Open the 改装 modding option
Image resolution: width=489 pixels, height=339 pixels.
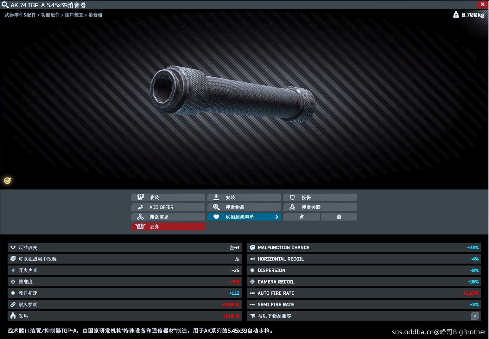coord(168,197)
